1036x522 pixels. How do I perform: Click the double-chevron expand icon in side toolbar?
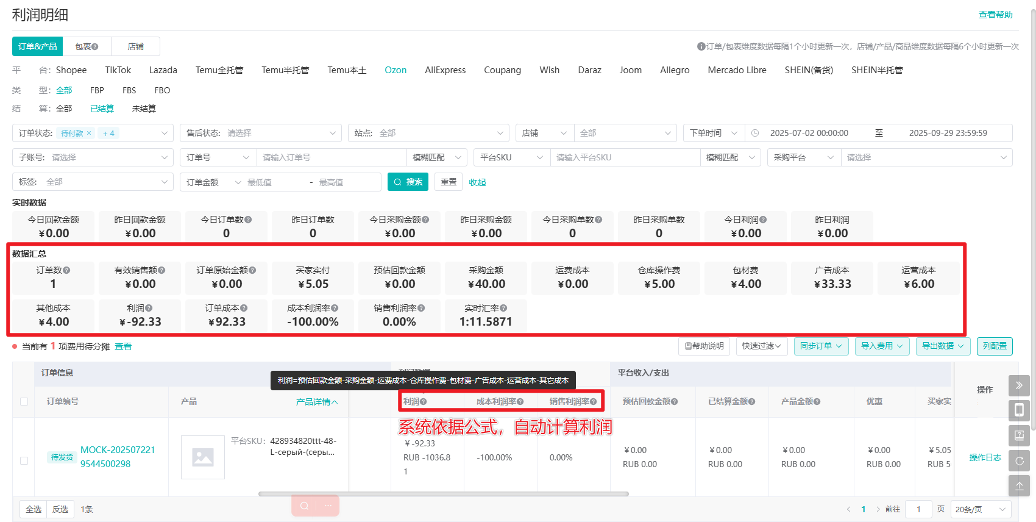[1019, 385]
